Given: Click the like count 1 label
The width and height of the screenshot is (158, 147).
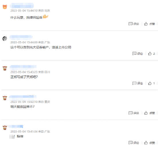Looking at the screenshot, I should click(x=154, y=83).
